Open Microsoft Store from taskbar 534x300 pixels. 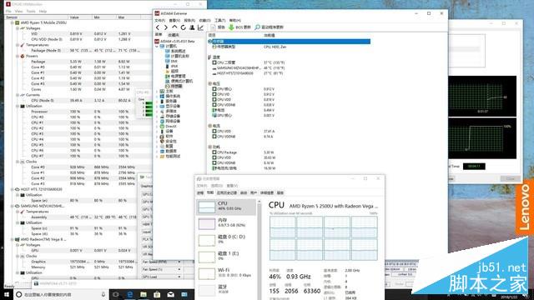157,294
